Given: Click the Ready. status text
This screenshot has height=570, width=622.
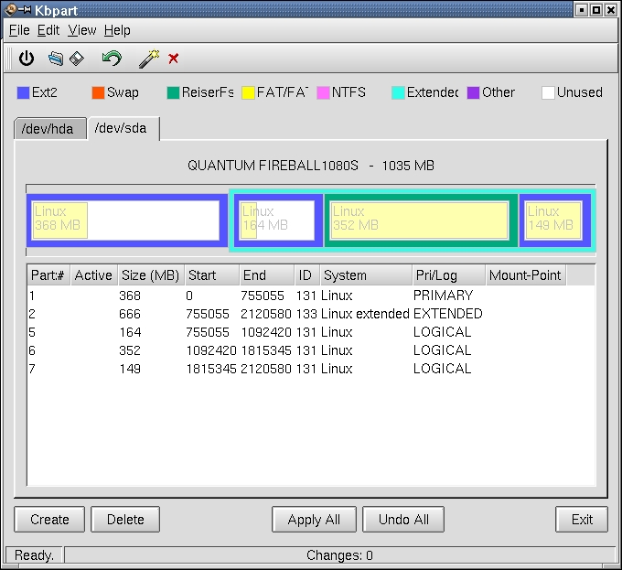Looking at the screenshot, I should [x=34, y=555].
